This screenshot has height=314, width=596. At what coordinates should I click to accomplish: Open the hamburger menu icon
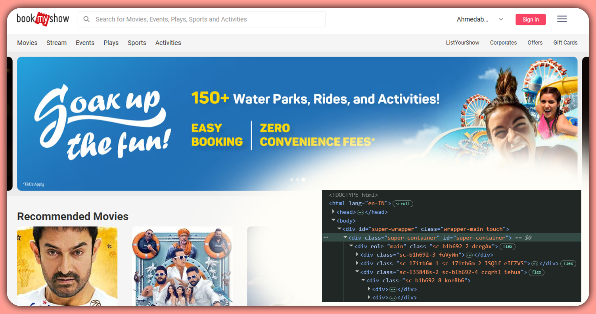pyautogui.click(x=562, y=19)
